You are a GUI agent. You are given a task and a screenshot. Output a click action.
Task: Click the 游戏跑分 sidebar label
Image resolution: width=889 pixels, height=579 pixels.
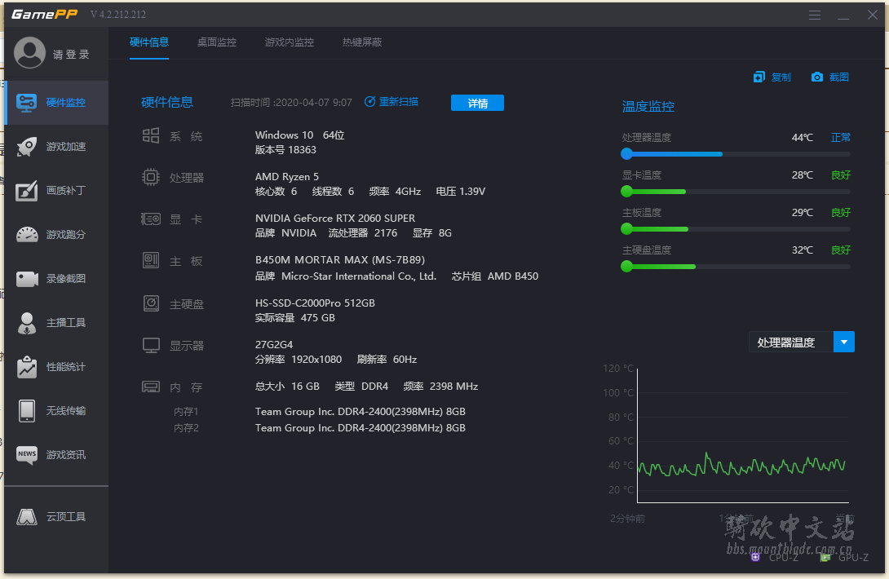(x=66, y=235)
